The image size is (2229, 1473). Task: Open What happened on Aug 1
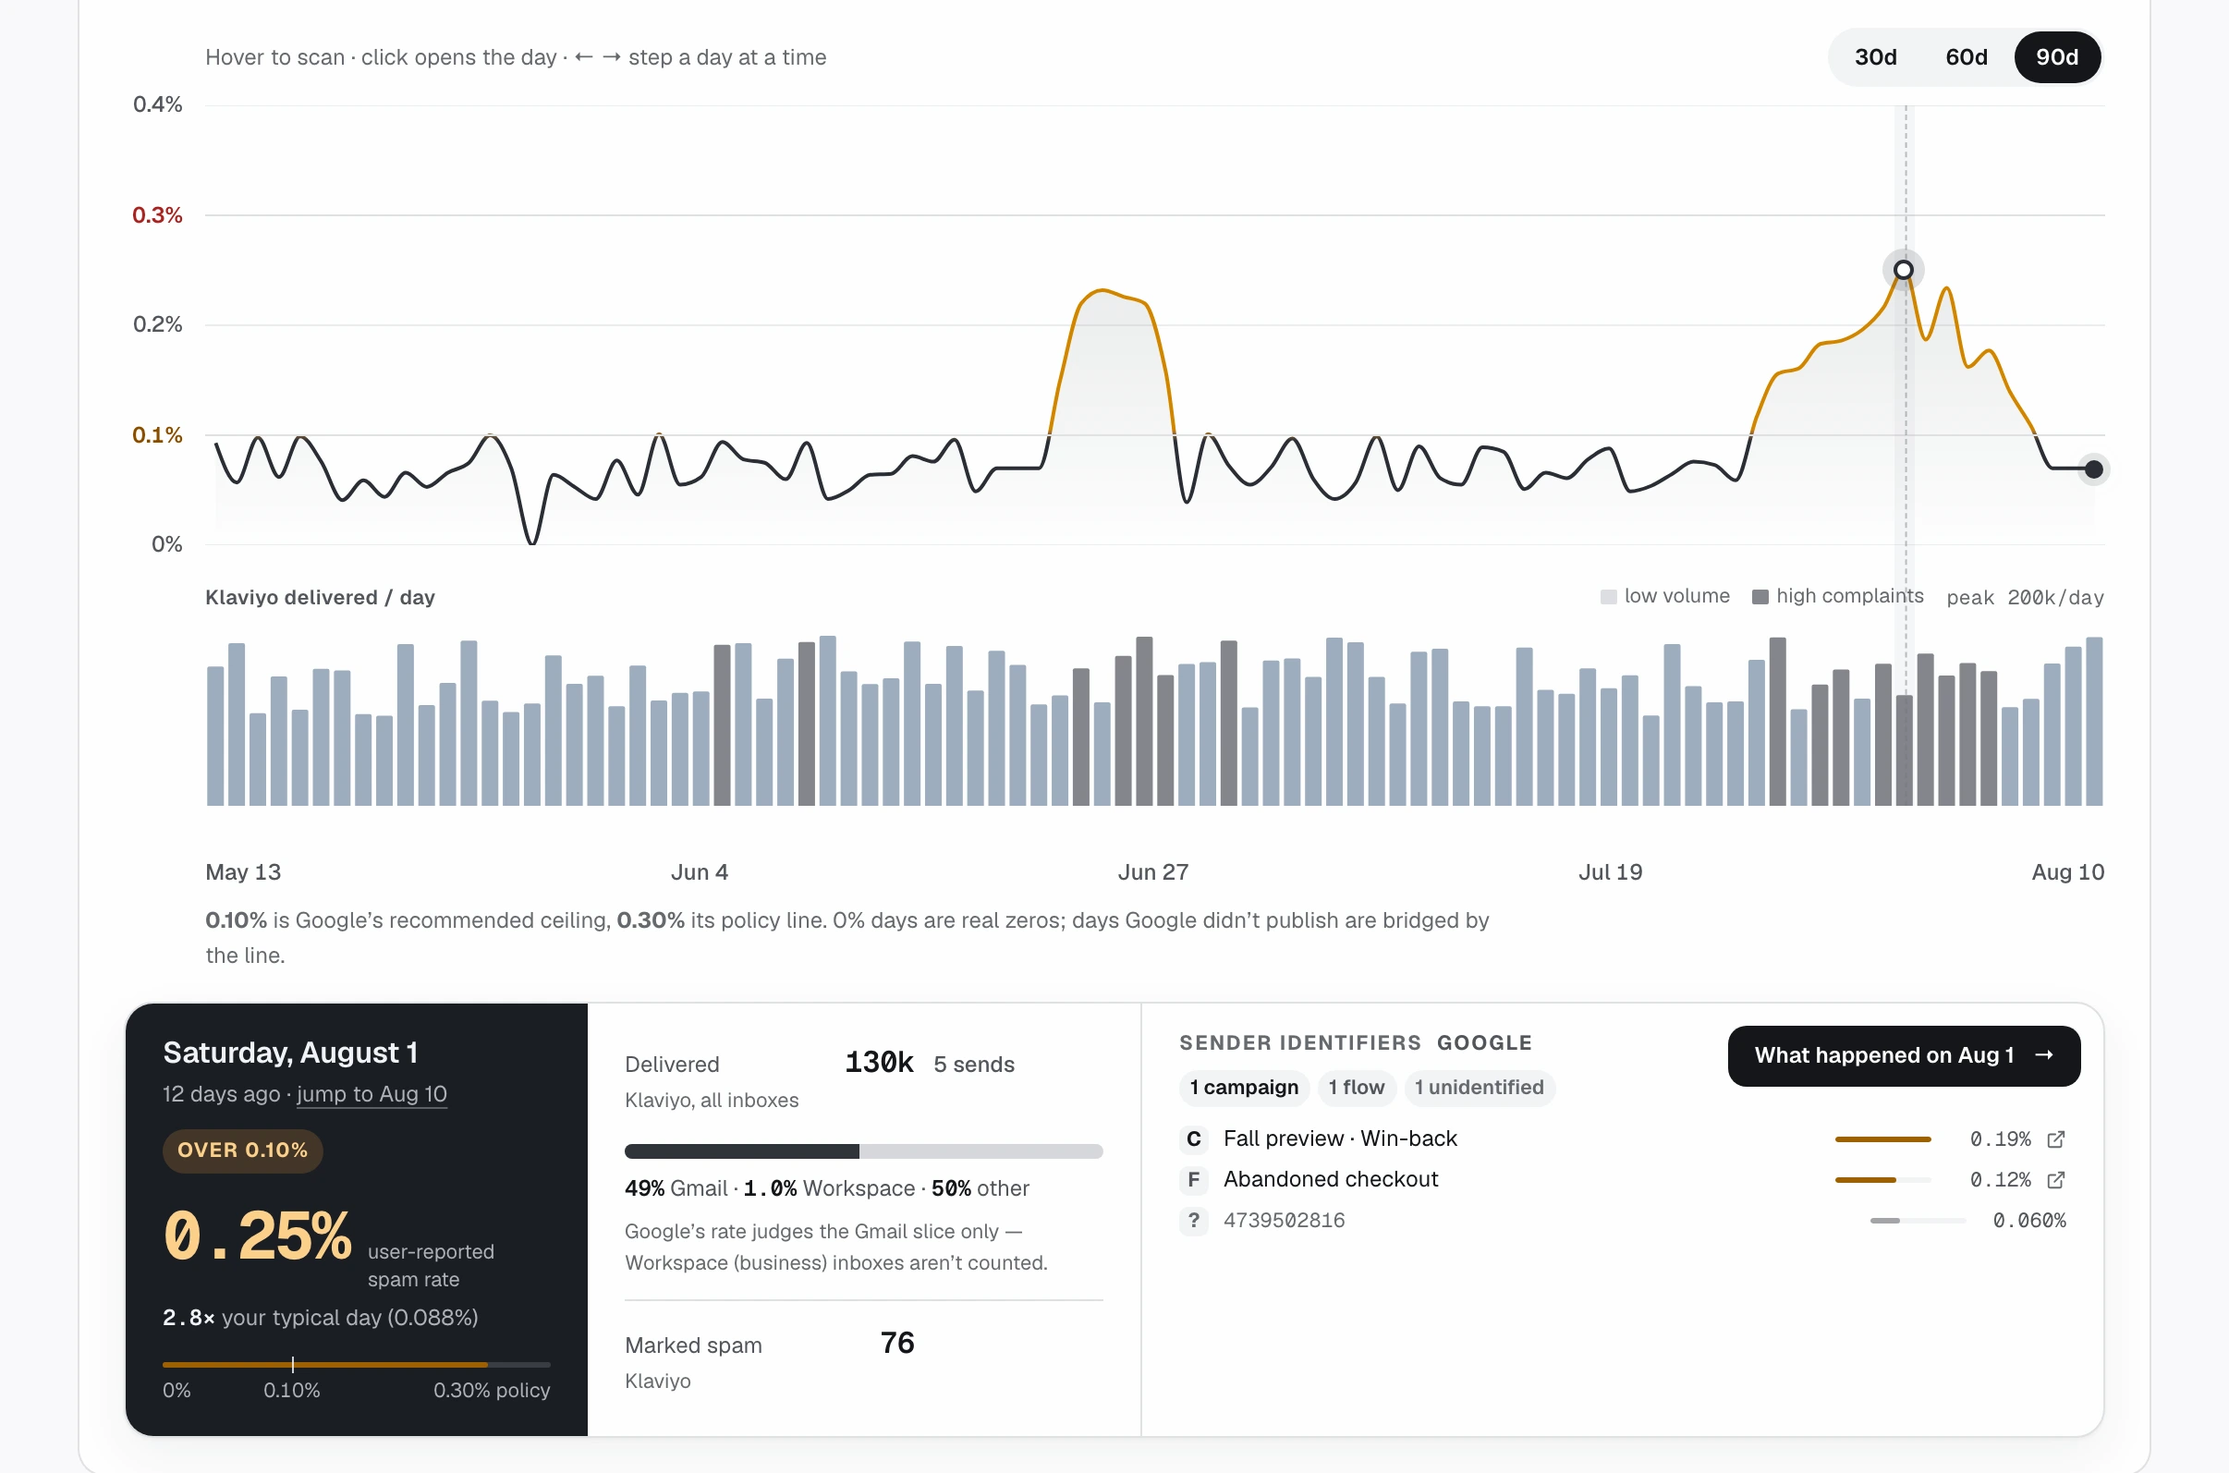1903,1056
